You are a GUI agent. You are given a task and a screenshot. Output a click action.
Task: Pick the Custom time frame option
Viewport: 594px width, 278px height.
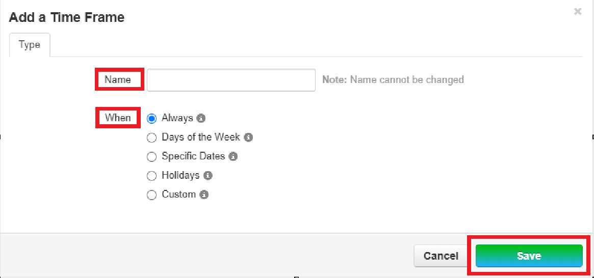click(x=151, y=195)
